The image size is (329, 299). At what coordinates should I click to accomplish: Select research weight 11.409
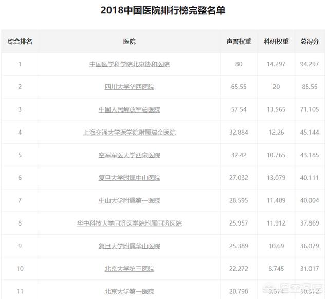276,200
